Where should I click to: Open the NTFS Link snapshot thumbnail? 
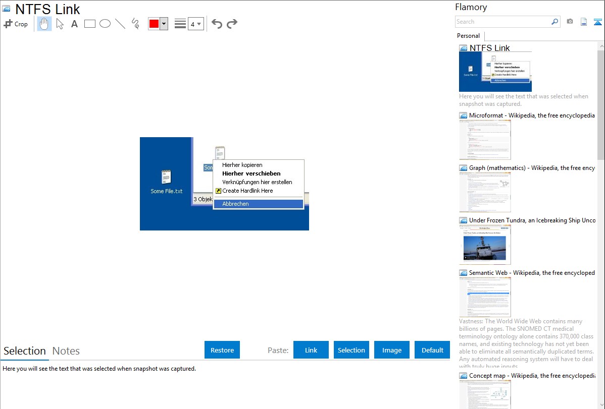[495, 72]
